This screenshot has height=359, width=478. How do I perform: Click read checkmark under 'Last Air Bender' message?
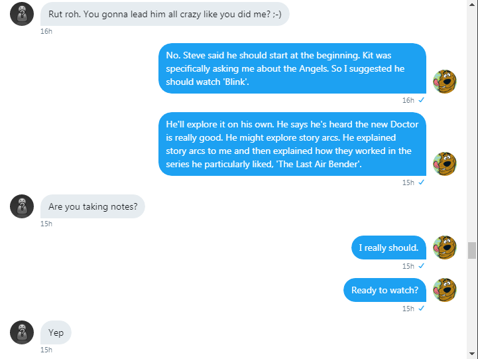422,182
